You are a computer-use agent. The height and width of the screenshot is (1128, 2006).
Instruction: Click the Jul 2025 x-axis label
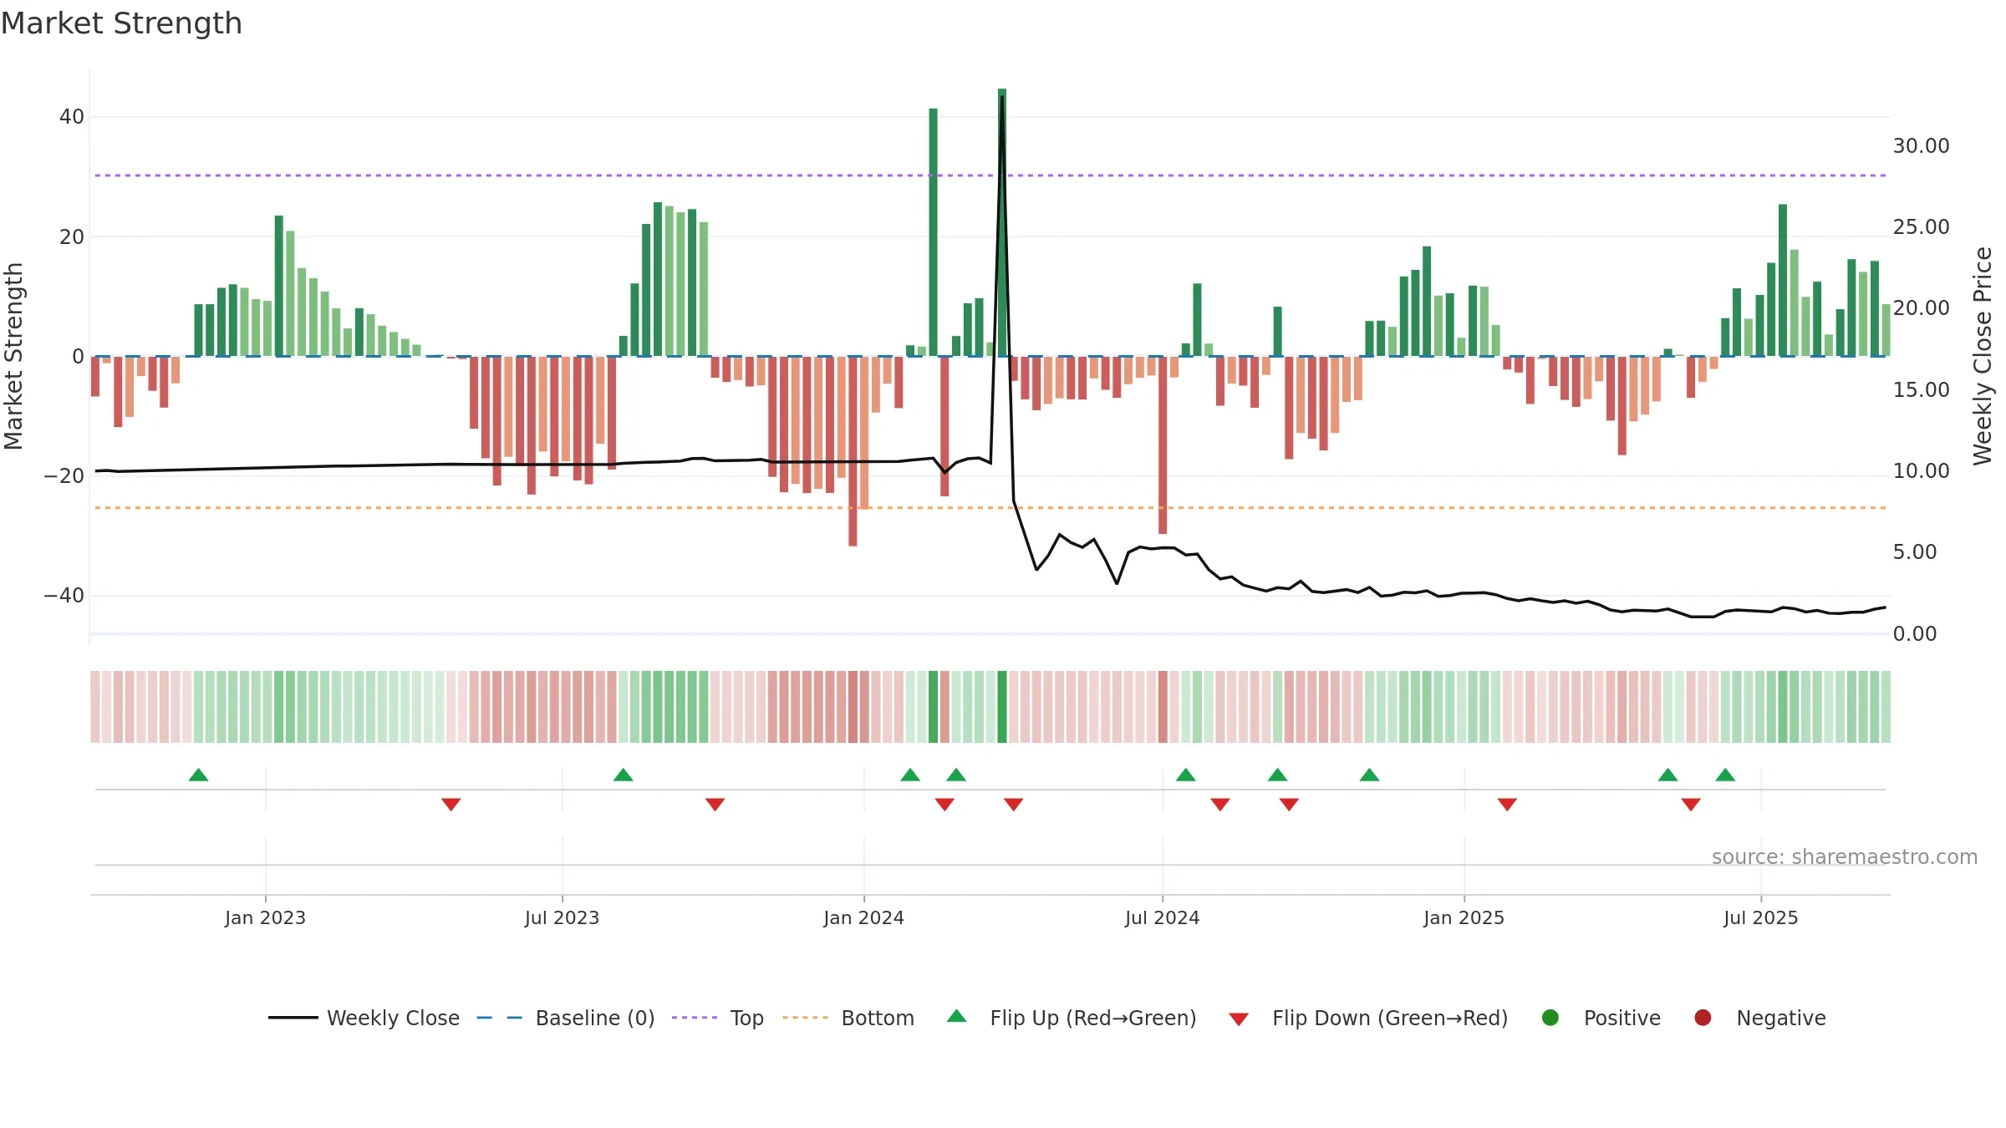point(1760,917)
